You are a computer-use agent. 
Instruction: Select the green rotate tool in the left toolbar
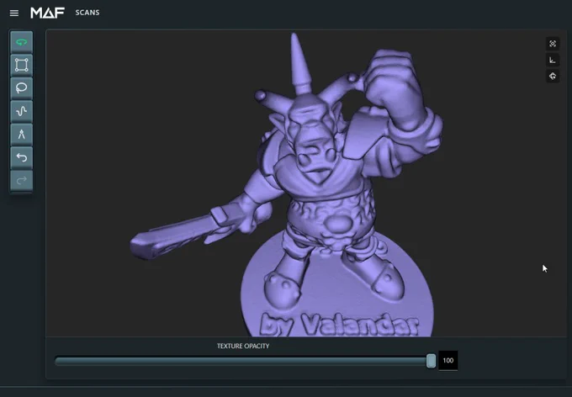pyautogui.click(x=22, y=42)
